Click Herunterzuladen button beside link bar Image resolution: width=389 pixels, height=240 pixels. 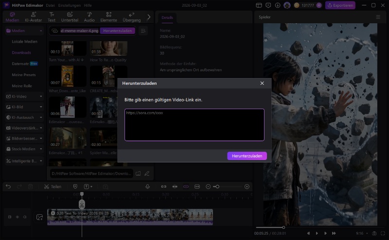(117, 31)
